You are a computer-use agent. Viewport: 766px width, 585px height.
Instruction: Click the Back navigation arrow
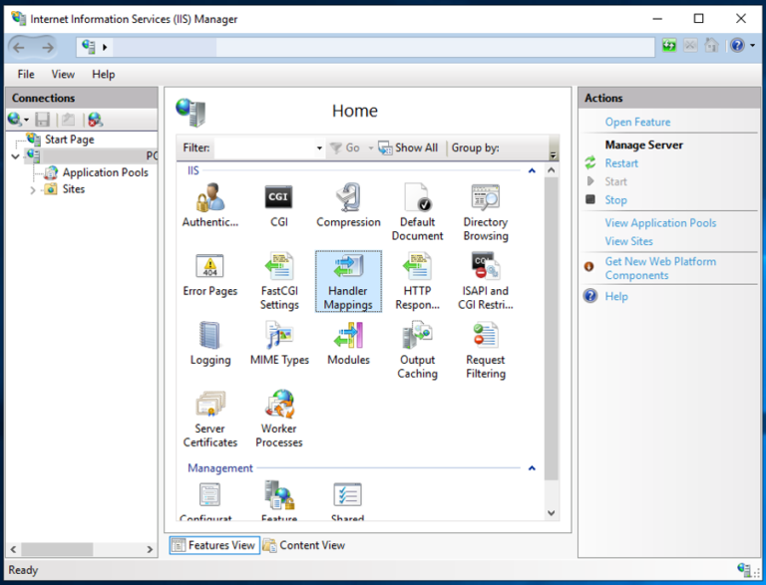(x=19, y=48)
